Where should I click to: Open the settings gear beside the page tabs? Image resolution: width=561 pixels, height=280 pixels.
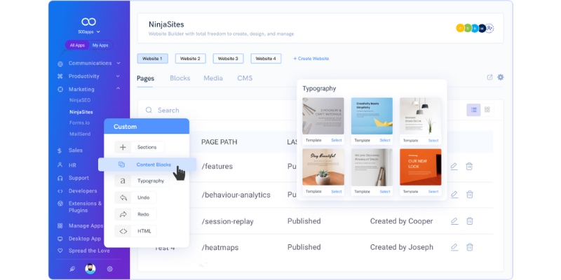[501, 78]
